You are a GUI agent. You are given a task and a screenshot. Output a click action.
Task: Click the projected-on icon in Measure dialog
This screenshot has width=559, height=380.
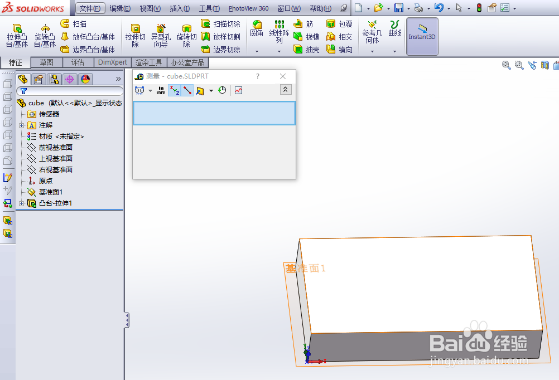[x=200, y=91]
